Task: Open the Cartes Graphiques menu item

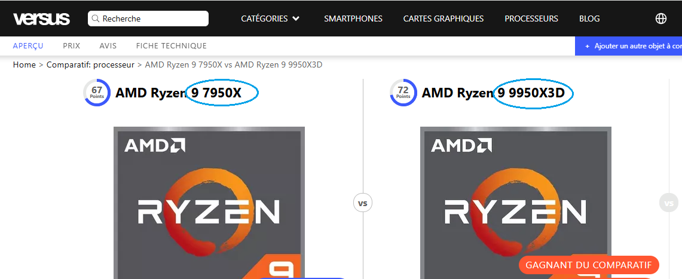Action: [444, 19]
